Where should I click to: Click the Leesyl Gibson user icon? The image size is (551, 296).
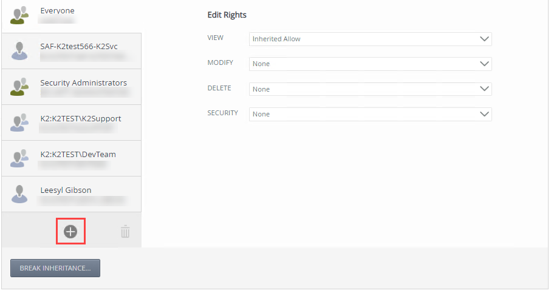pos(19,194)
